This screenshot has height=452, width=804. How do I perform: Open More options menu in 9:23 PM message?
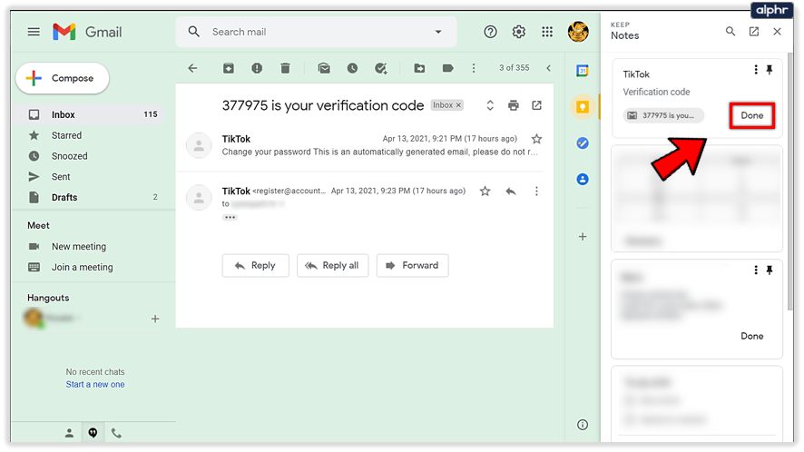[x=537, y=191]
